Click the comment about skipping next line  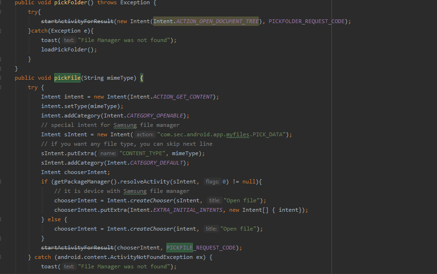126,144
